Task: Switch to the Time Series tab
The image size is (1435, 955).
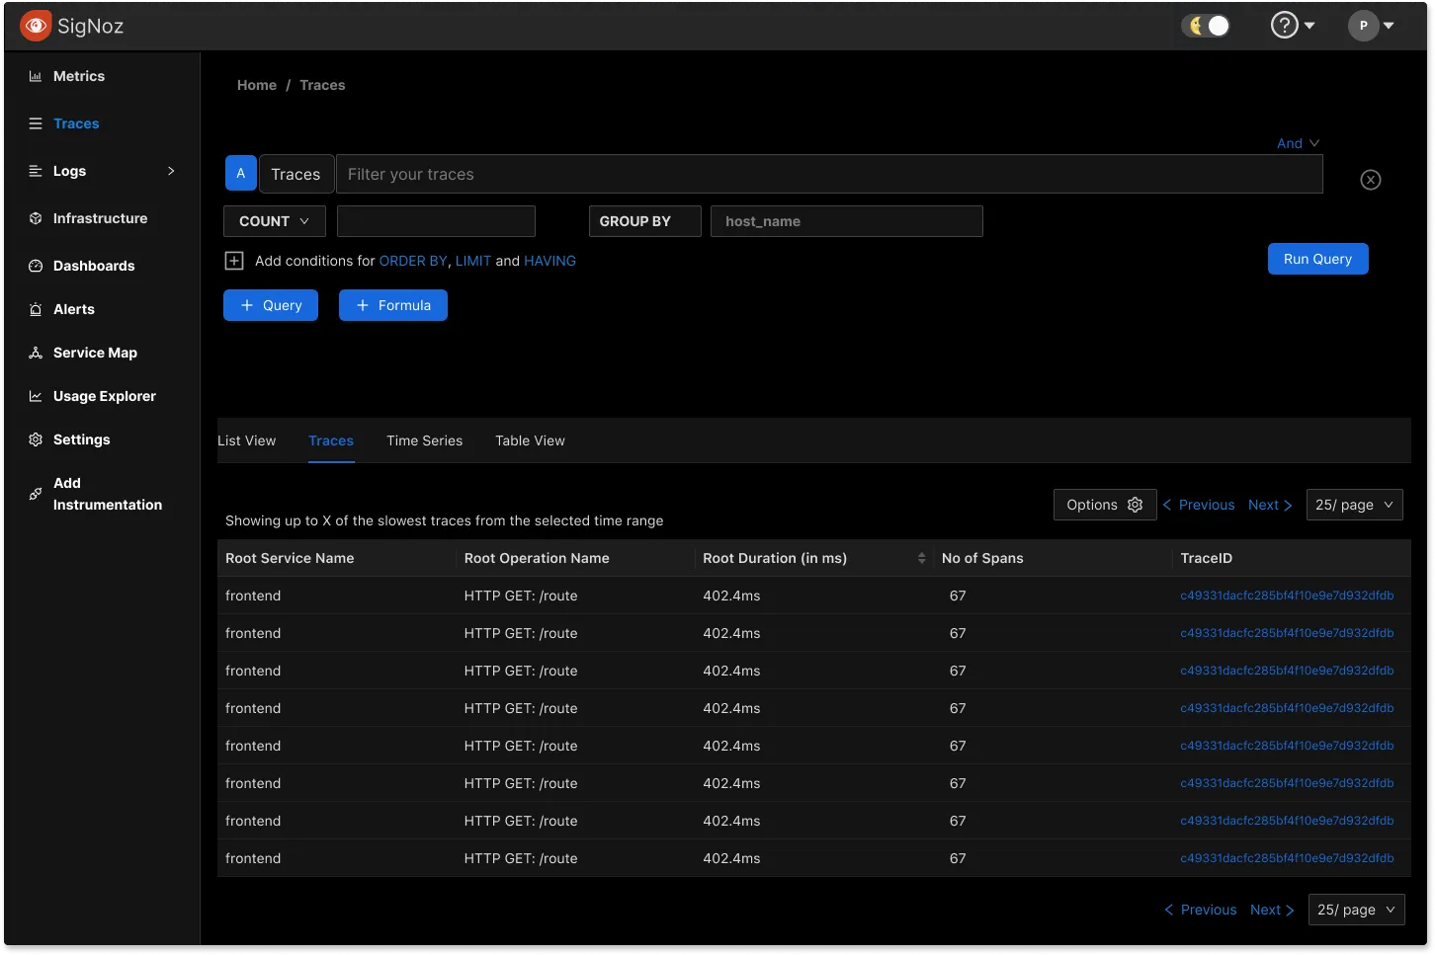Action: 424,440
